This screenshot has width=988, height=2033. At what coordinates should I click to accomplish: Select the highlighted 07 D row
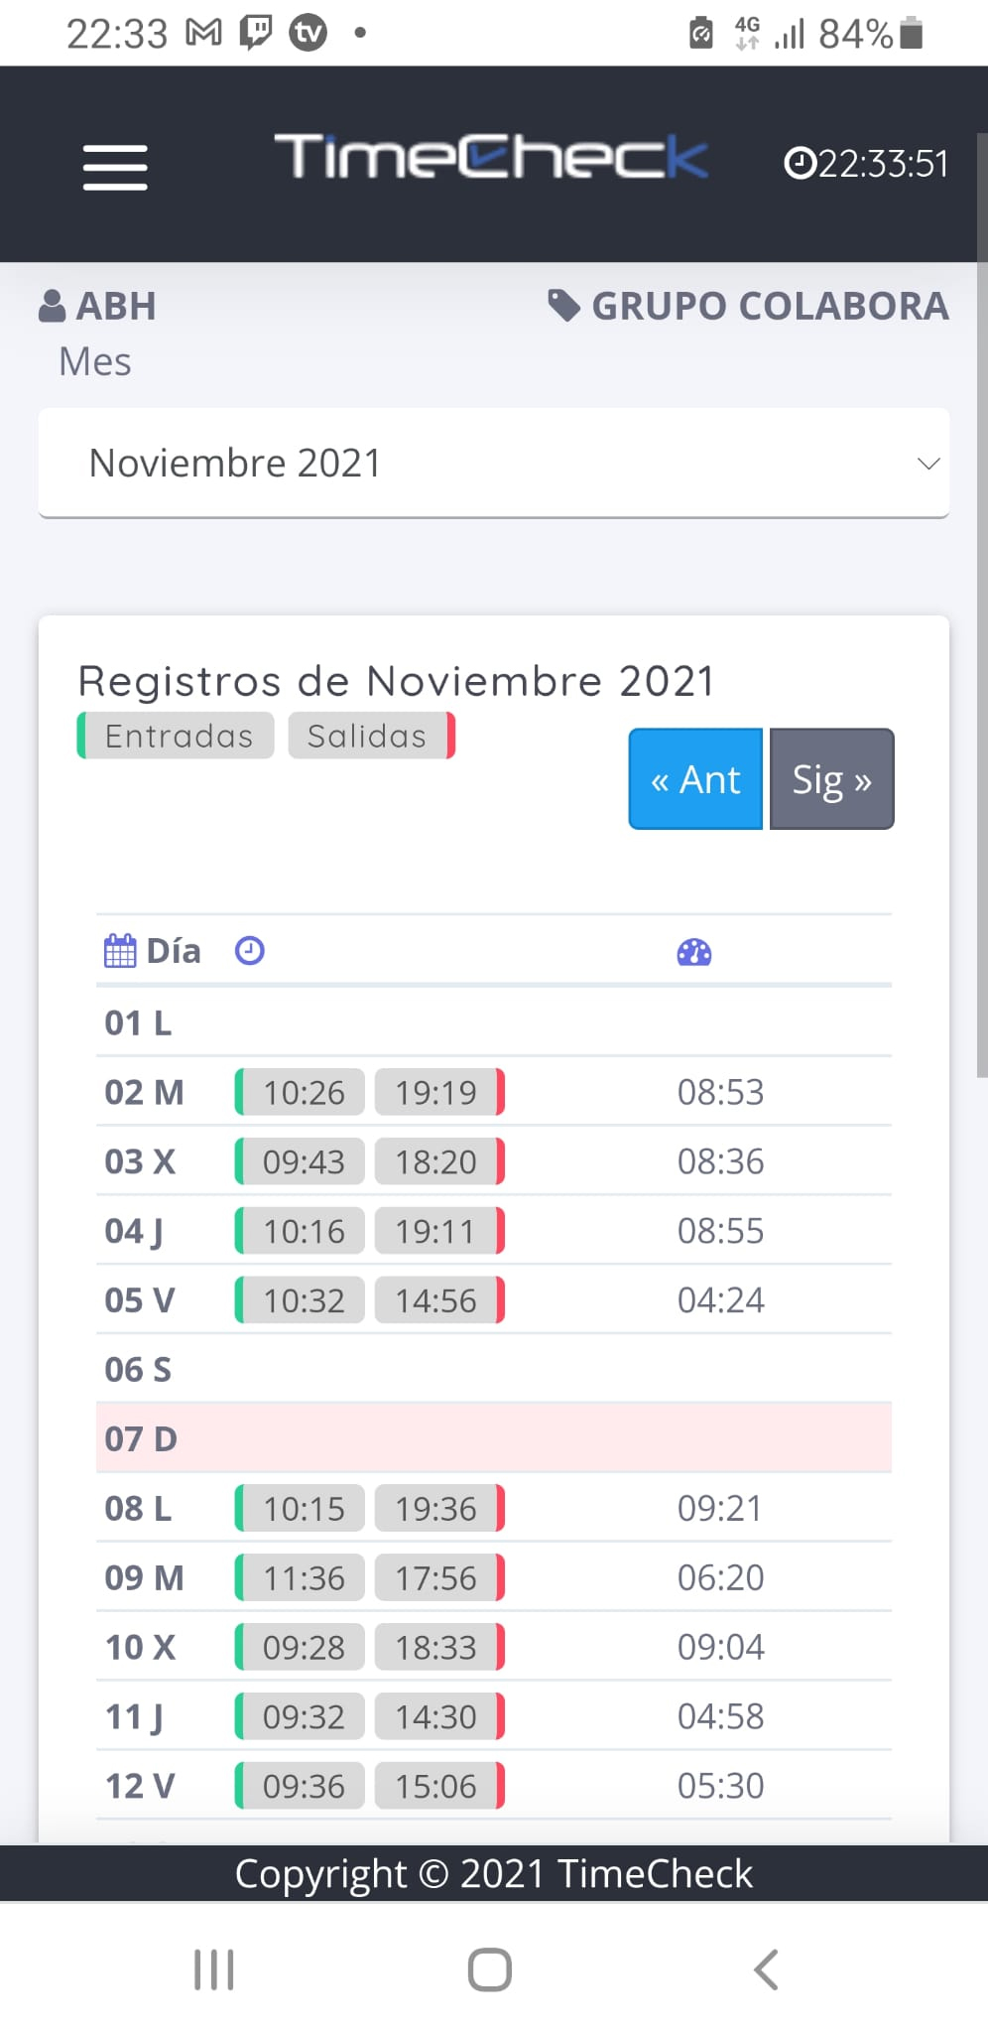click(x=493, y=1438)
